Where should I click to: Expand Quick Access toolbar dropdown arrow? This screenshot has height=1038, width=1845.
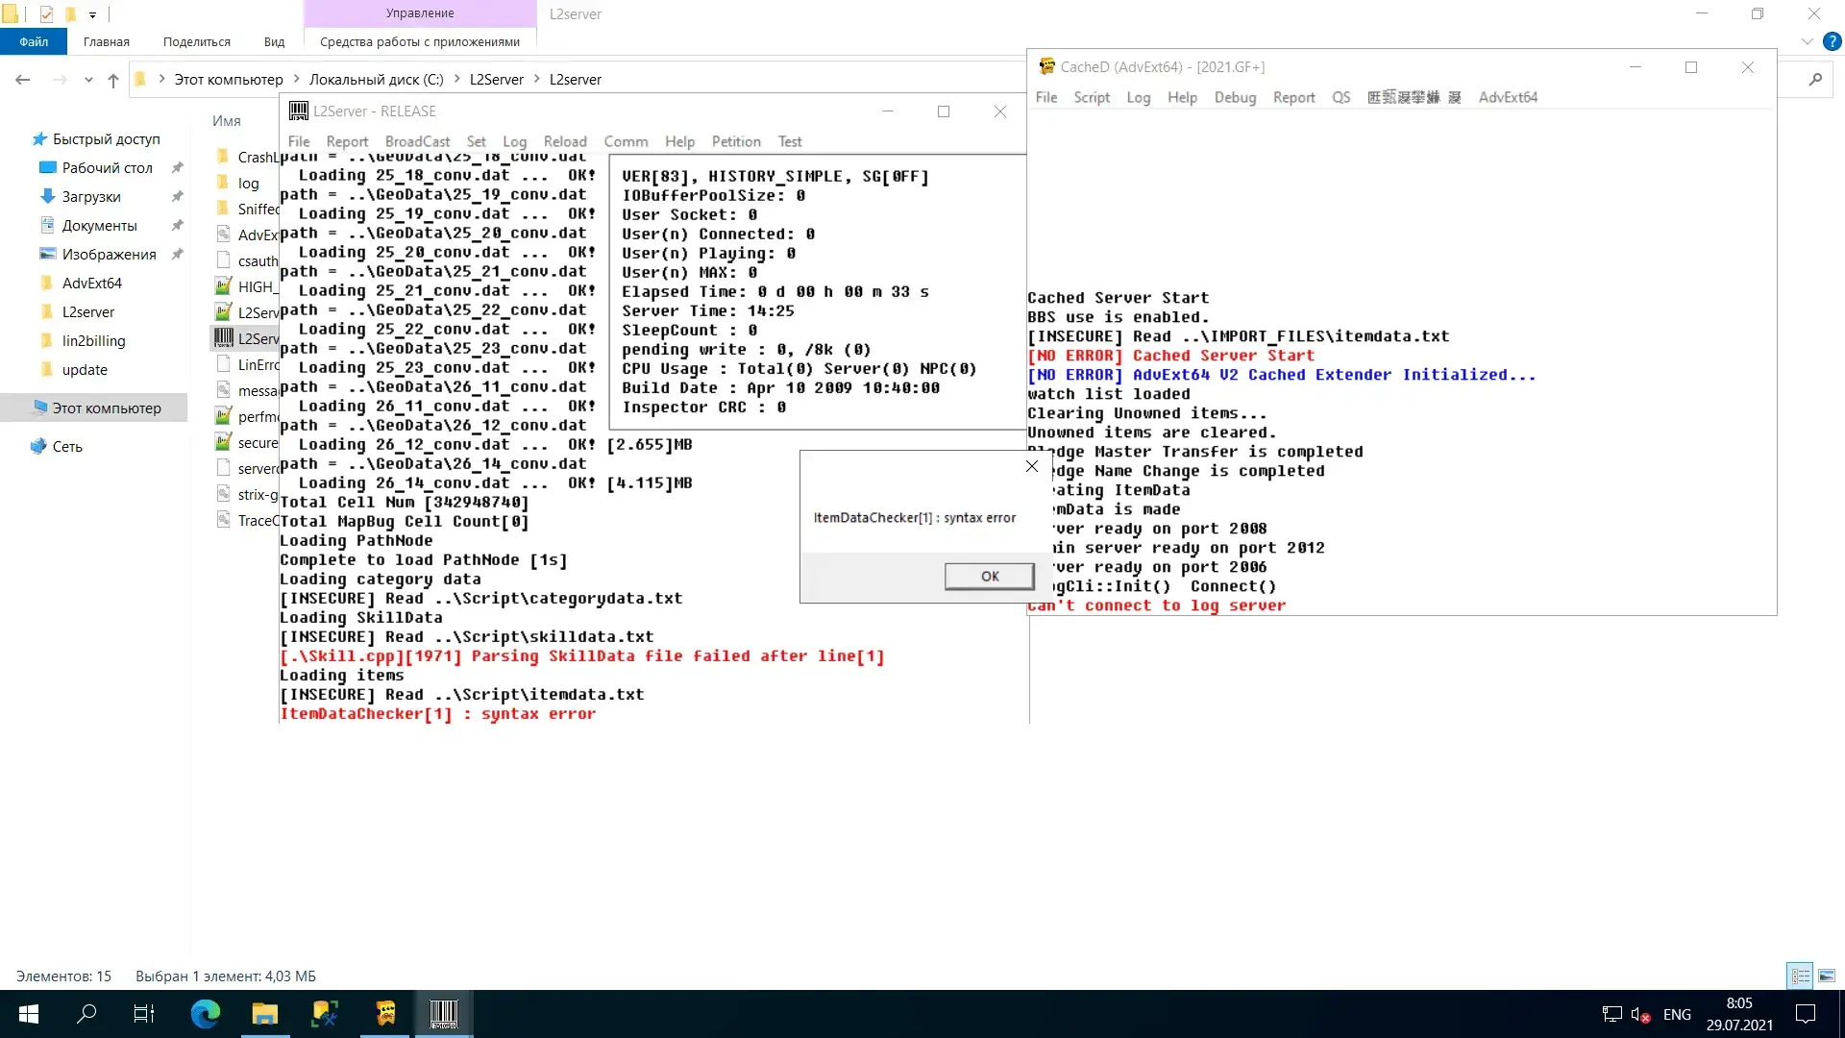point(92,14)
